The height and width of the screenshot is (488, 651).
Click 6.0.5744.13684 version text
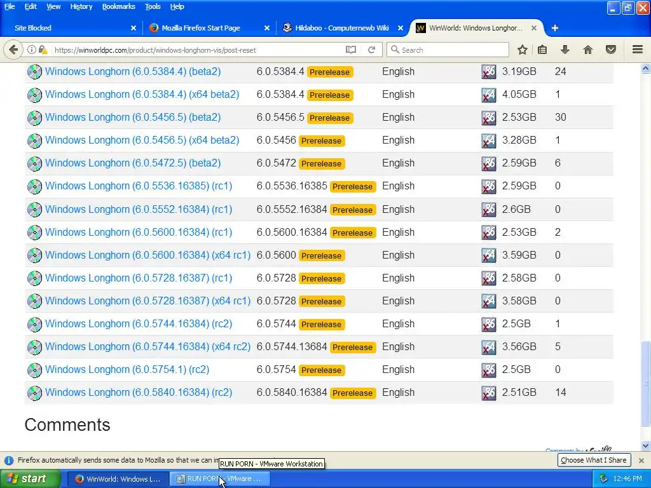pos(291,346)
